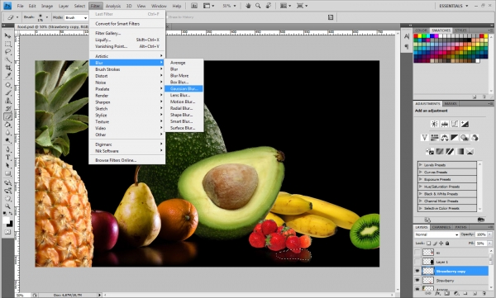The image size is (496, 298).
Task: Click the foreground color swatch
Action: (x=7, y=220)
